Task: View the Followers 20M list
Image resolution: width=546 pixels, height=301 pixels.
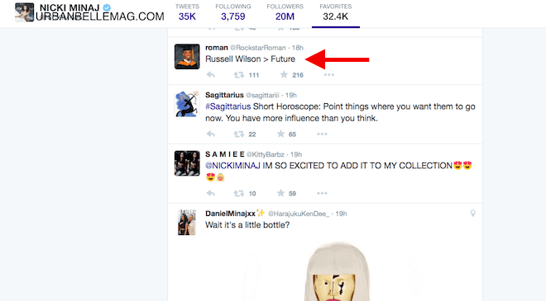Action: tap(285, 12)
